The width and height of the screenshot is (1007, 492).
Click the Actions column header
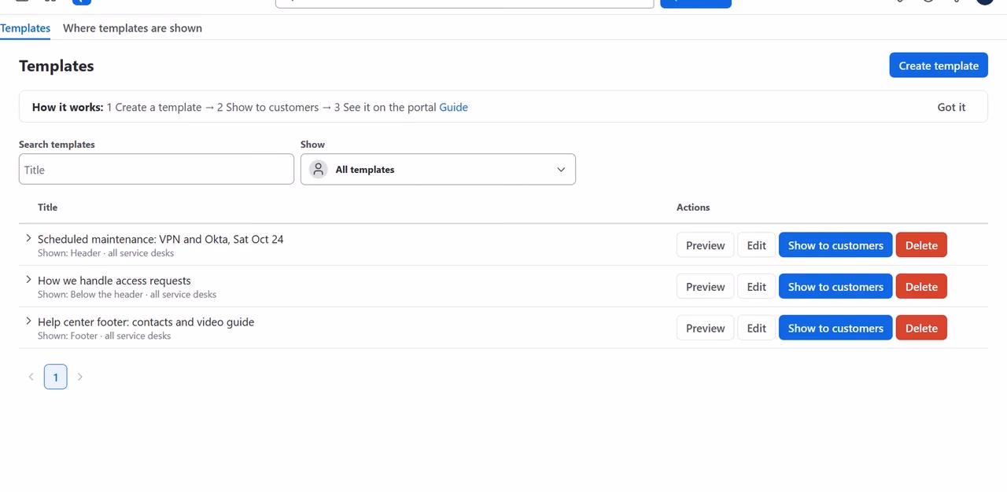pos(693,207)
